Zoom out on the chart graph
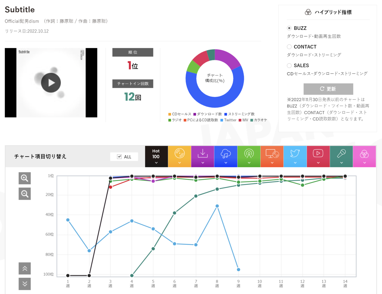Viewport: 382px width, 294px height. [25, 193]
